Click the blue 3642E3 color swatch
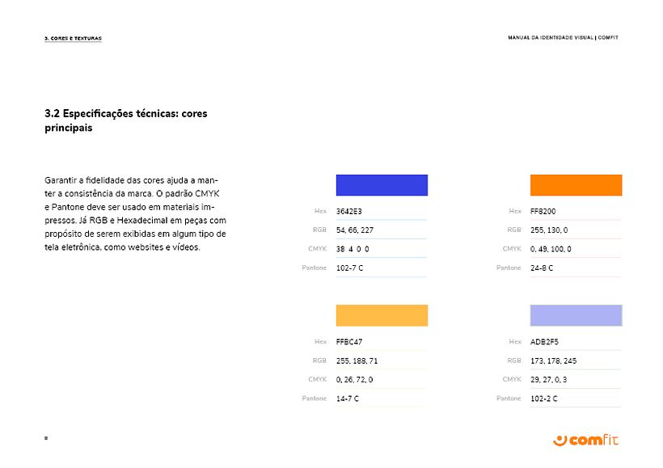 382,185
